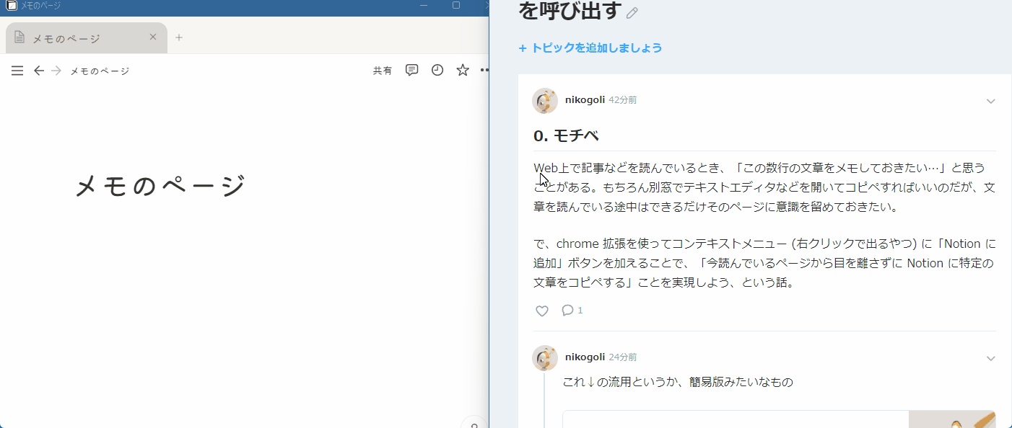Go back with the Notion back arrow
This screenshot has height=428, width=1012.
(39, 71)
